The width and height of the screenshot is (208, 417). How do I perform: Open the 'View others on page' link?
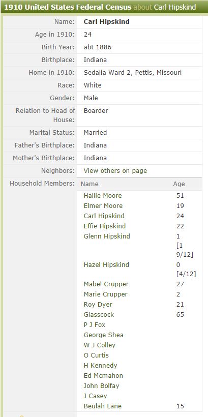[115, 171]
